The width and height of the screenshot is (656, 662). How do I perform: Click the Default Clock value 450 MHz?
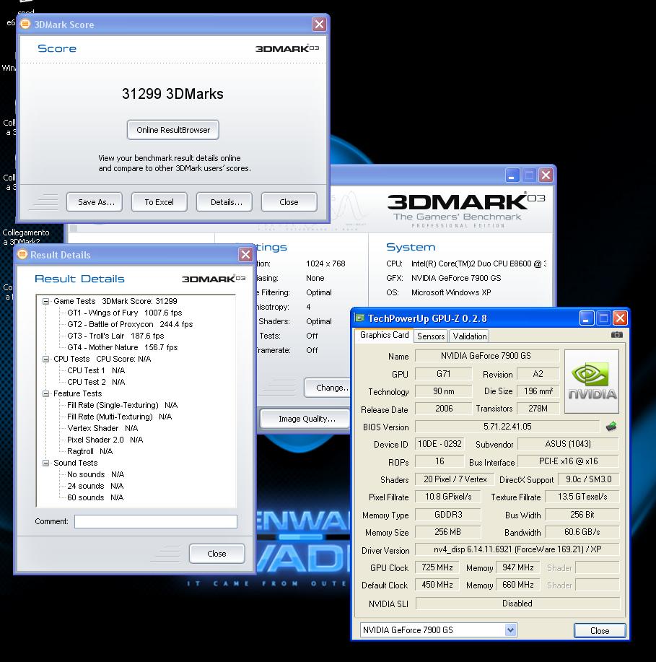click(x=437, y=585)
